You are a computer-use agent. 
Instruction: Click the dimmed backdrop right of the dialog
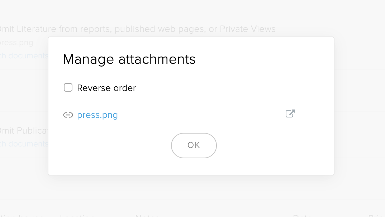(x=358, y=107)
